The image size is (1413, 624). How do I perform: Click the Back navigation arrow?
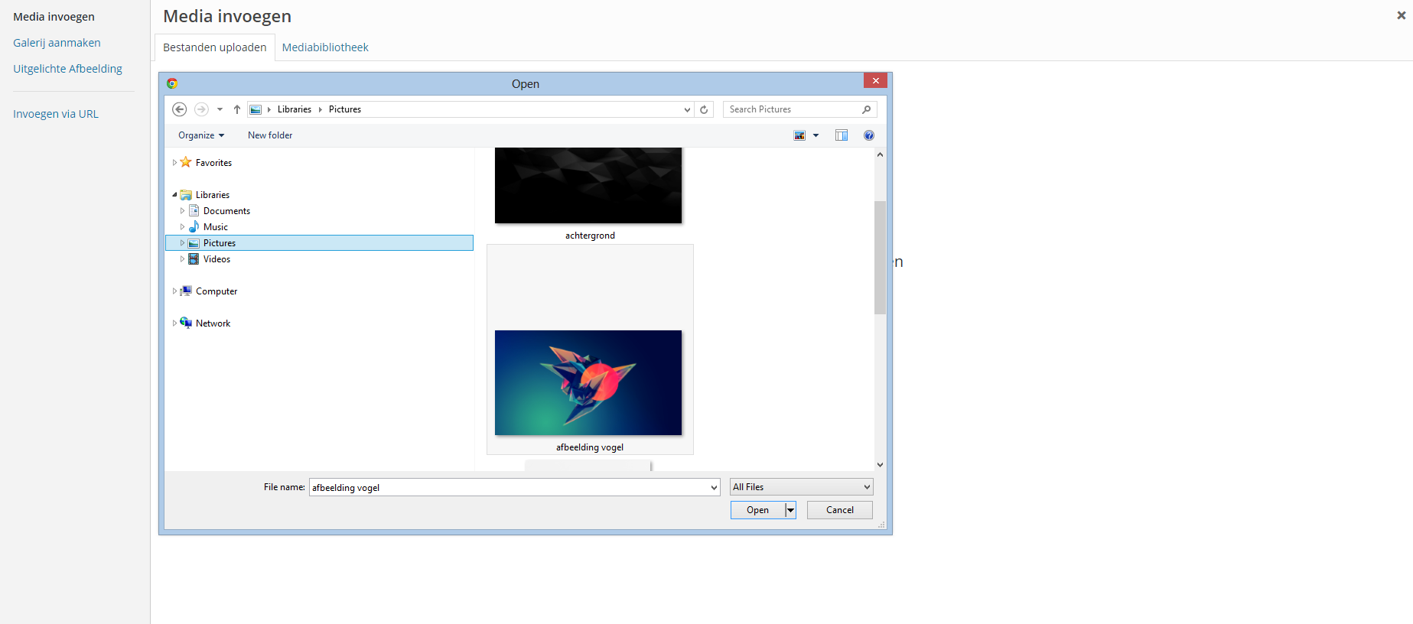pyautogui.click(x=179, y=109)
